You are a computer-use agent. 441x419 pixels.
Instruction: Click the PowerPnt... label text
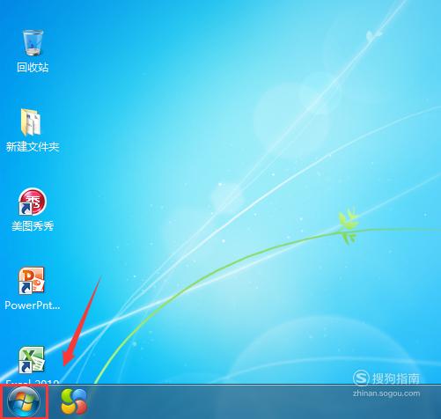tap(33, 305)
